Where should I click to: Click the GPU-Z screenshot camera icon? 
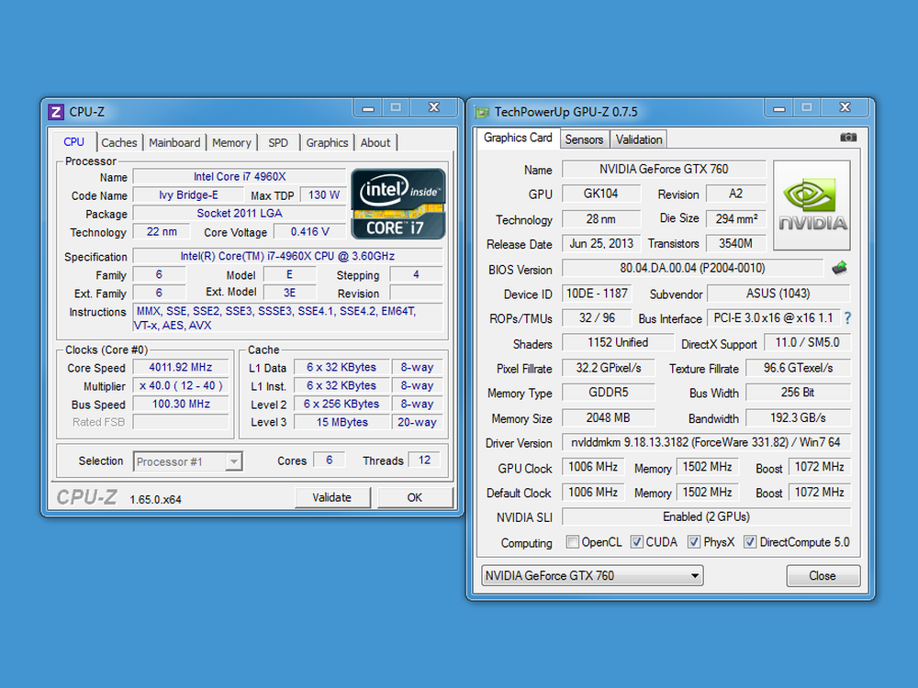[848, 138]
